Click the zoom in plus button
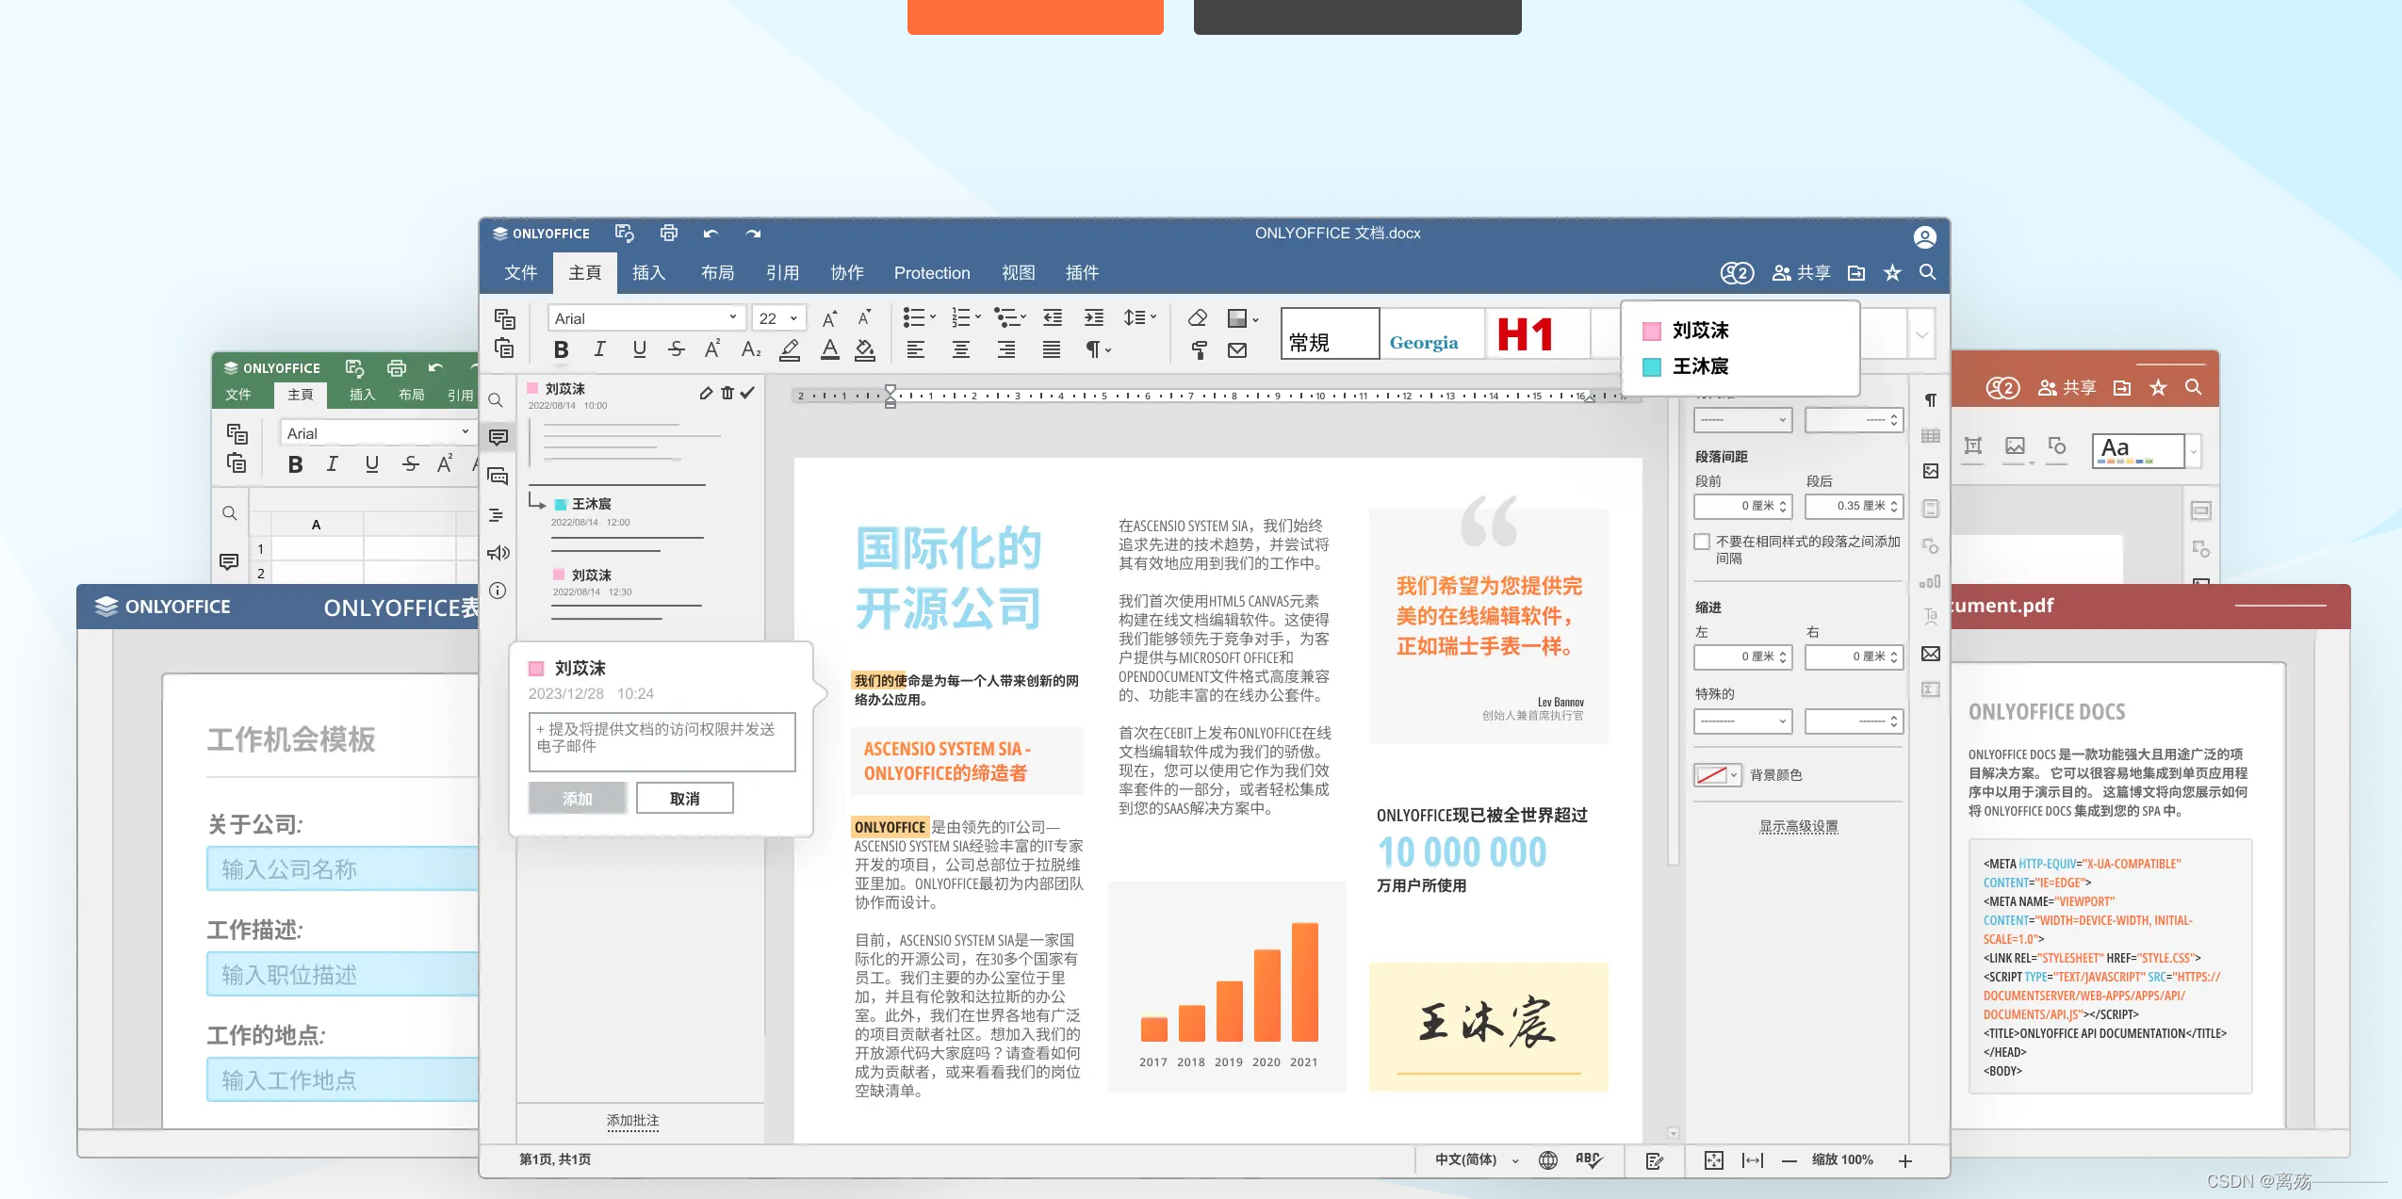The image size is (2402, 1199). 1905,1160
